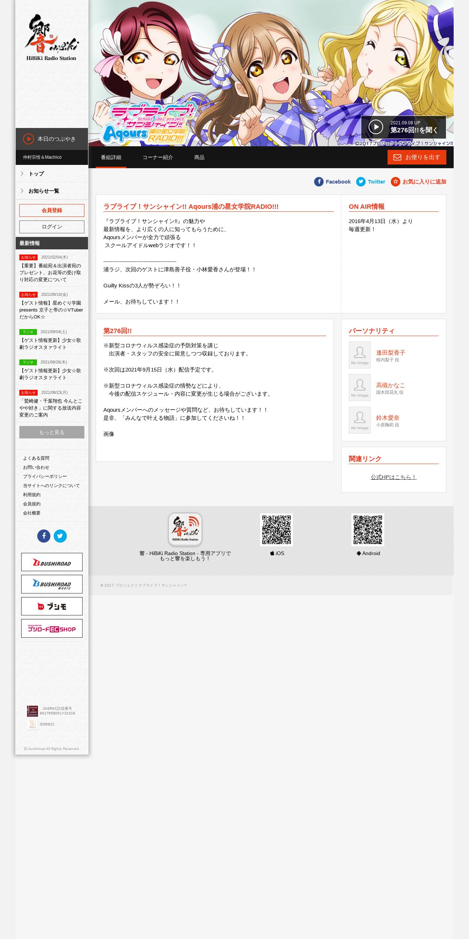Open personality 逢田梨香子 link
The width and height of the screenshot is (469, 939).
(390, 352)
